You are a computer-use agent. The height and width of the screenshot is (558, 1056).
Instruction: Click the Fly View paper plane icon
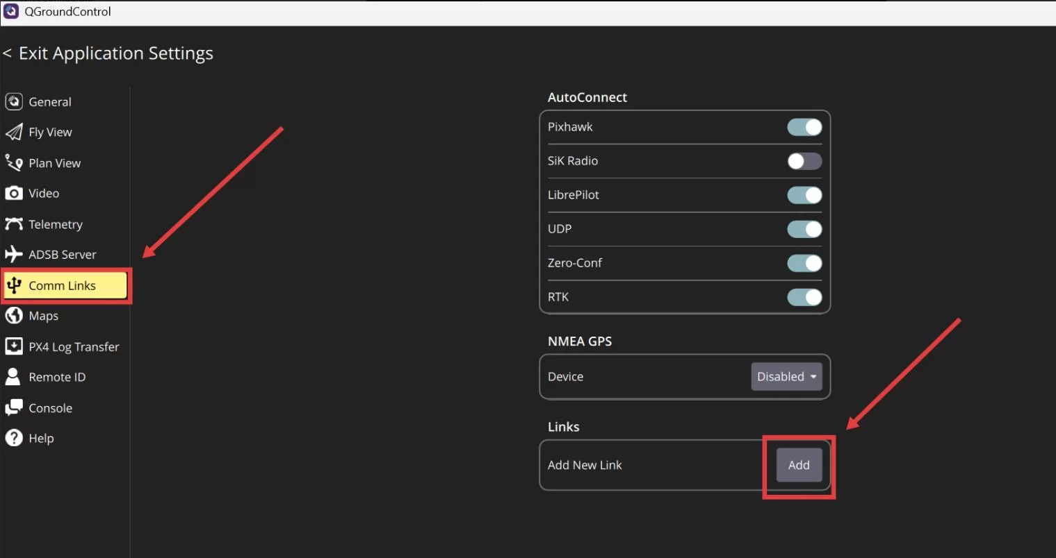click(14, 132)
